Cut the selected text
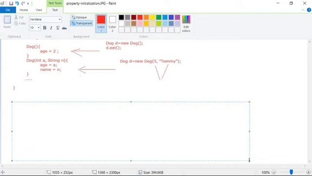The width and height of the screenshot is (312, 176). [19, 18]
